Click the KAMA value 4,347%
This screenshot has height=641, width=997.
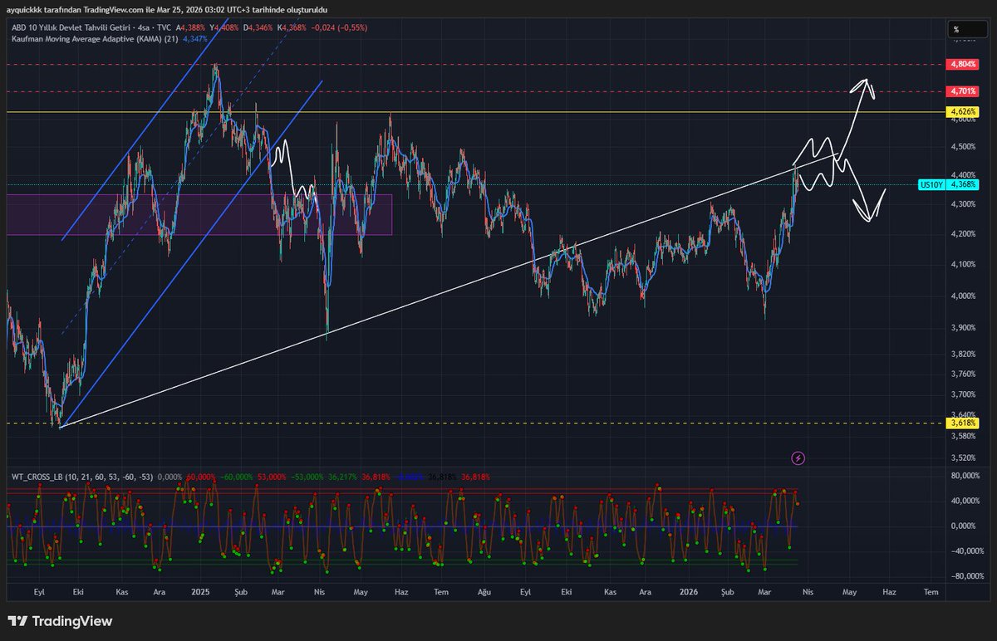tap(194, 38)
